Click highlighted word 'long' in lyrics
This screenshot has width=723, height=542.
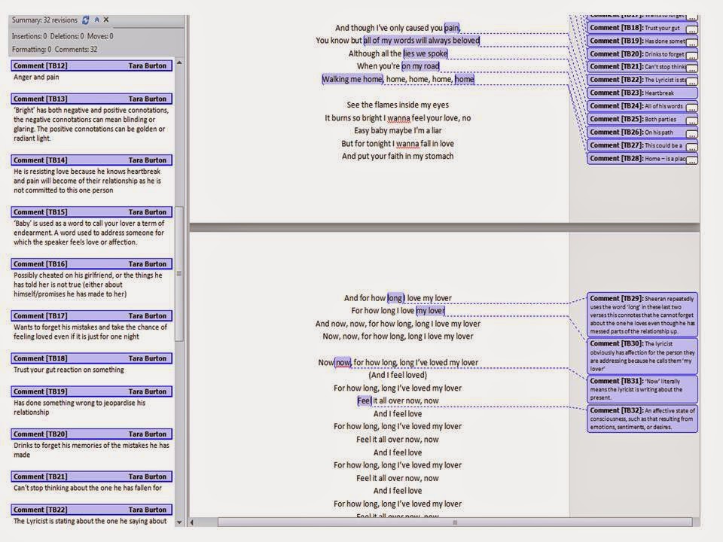(395, 298)
